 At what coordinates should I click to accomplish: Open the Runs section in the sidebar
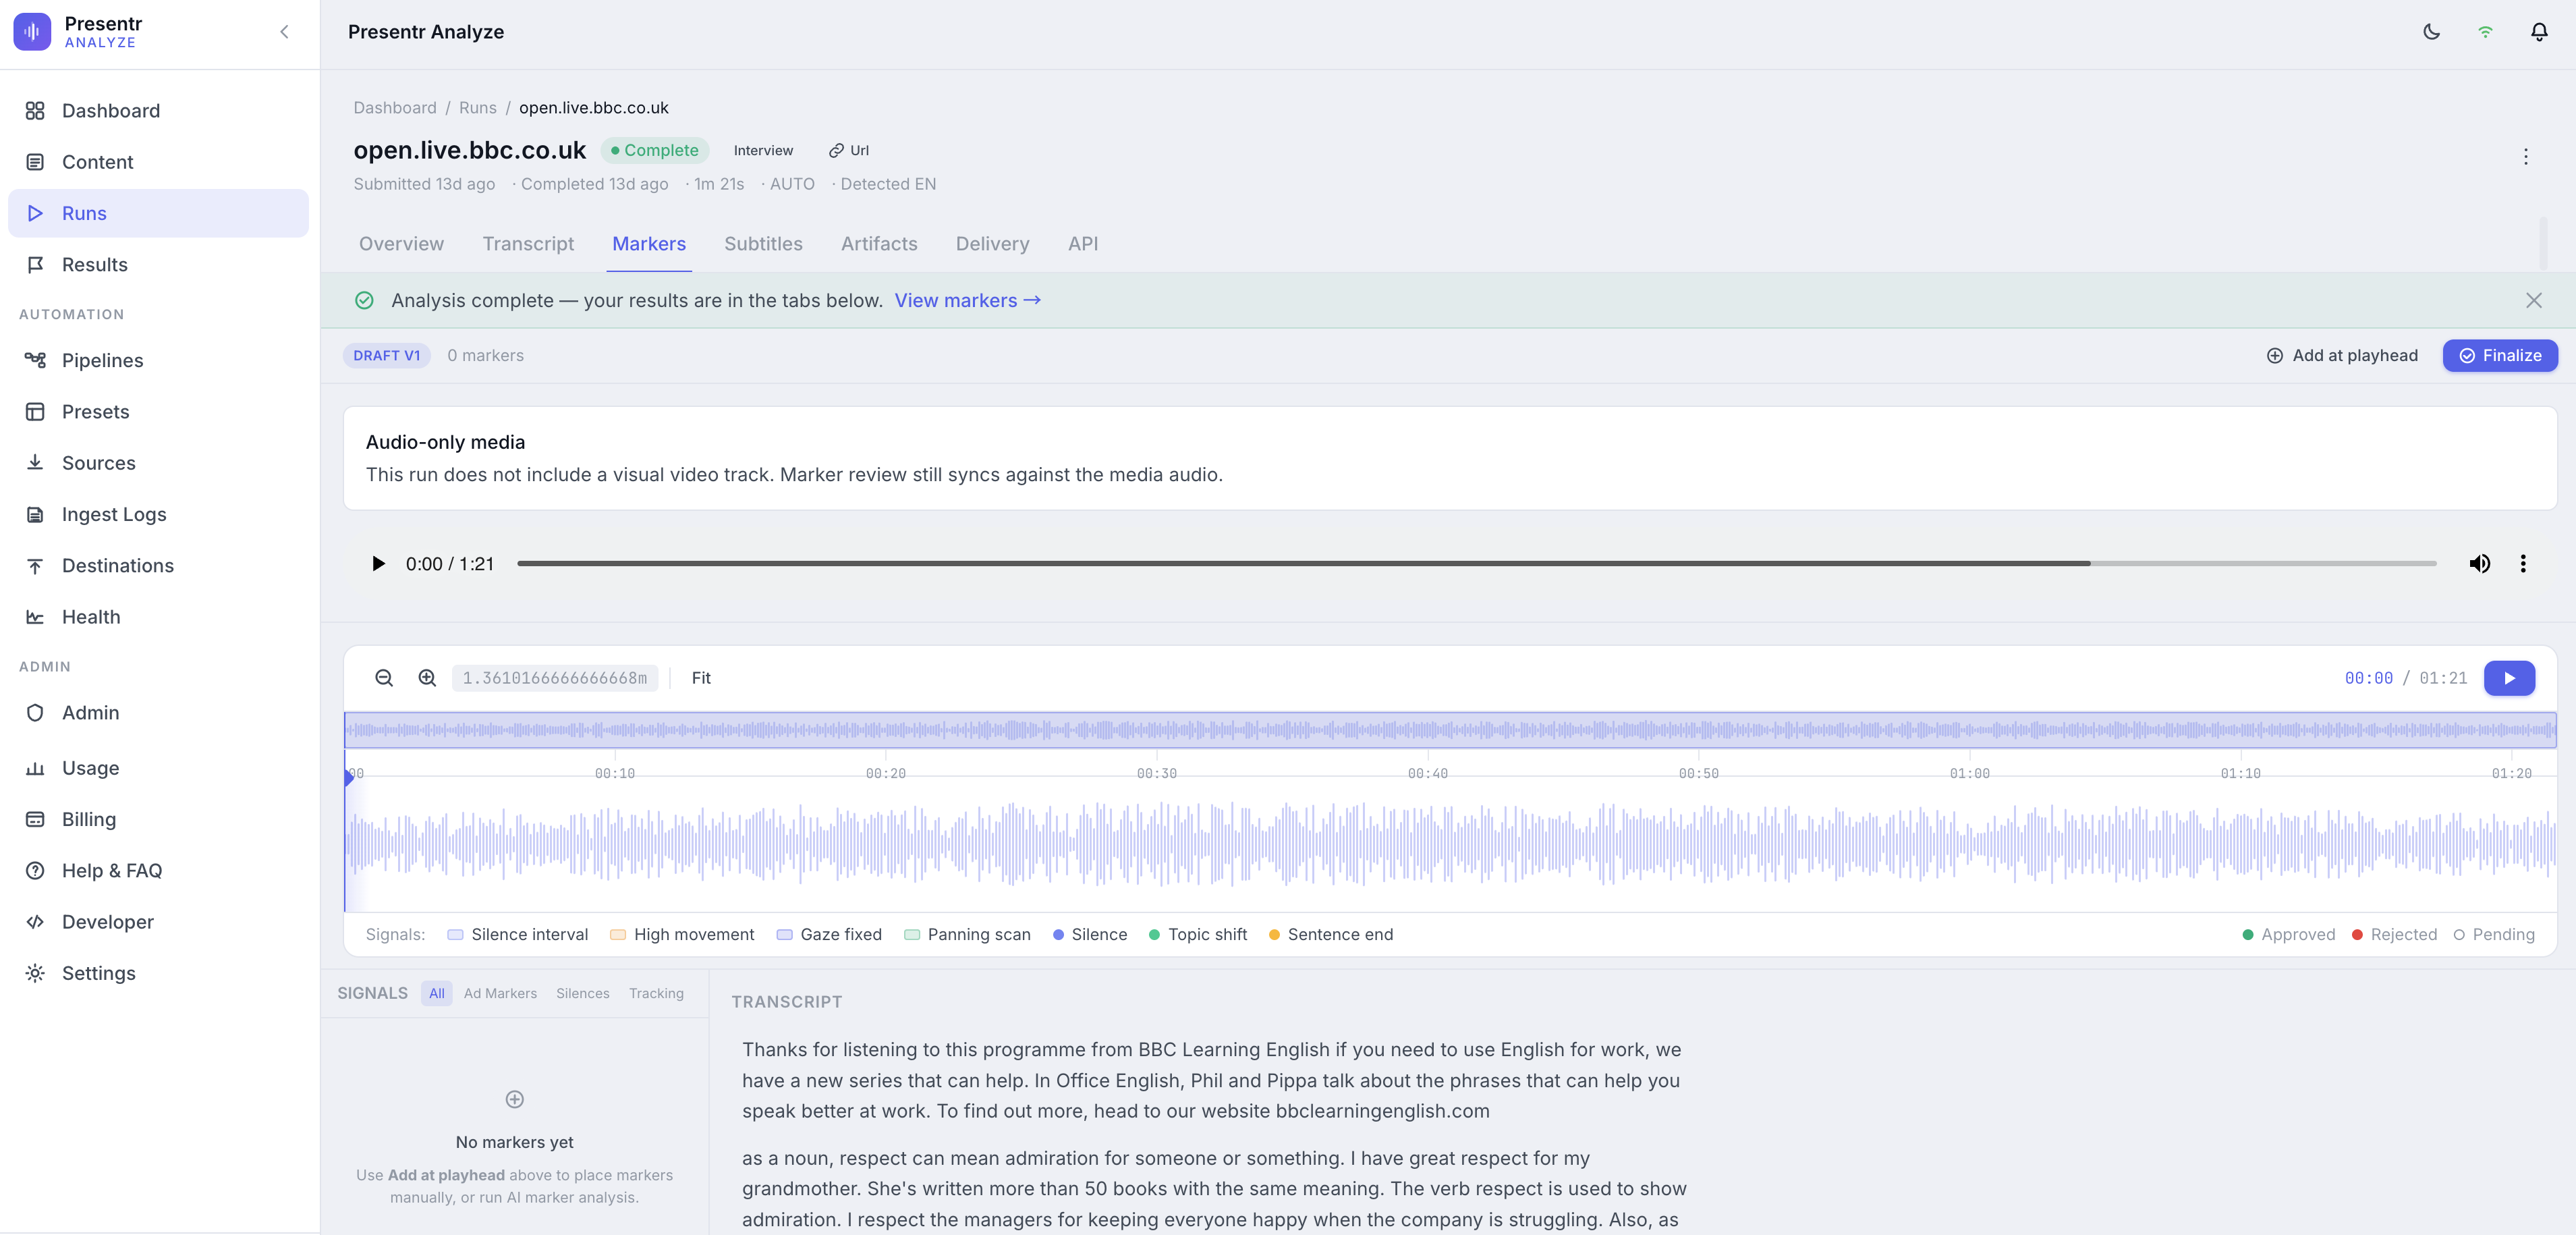84,213
